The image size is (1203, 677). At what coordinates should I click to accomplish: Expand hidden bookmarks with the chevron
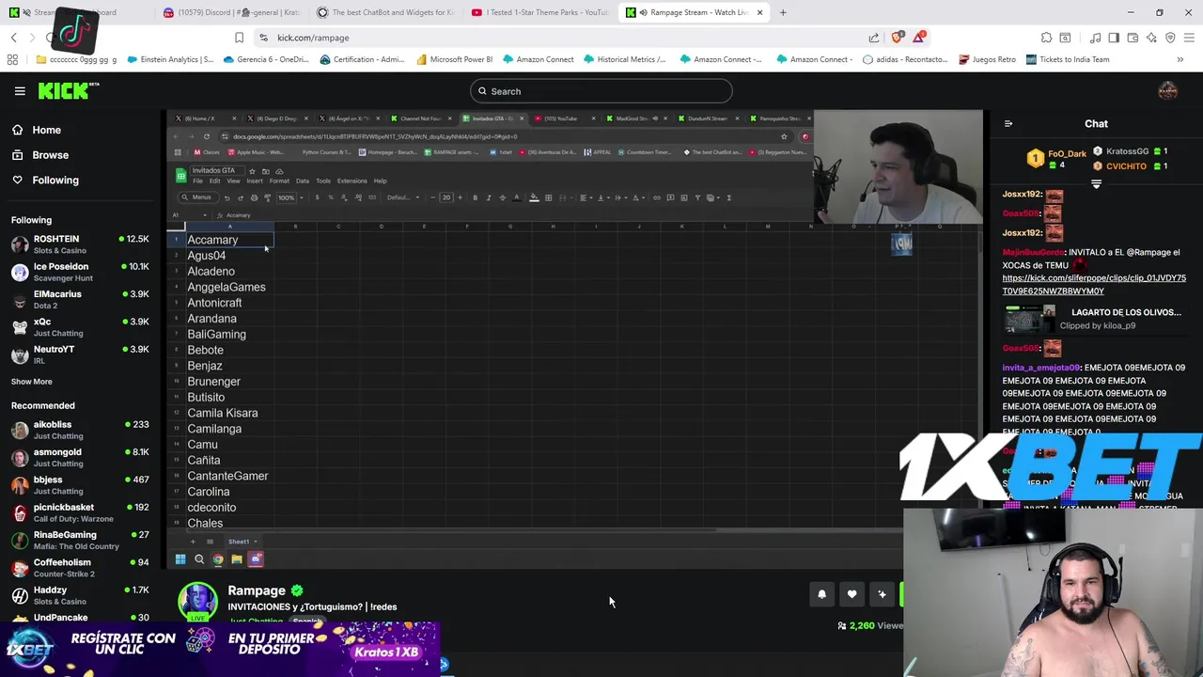click(1180, 59)
